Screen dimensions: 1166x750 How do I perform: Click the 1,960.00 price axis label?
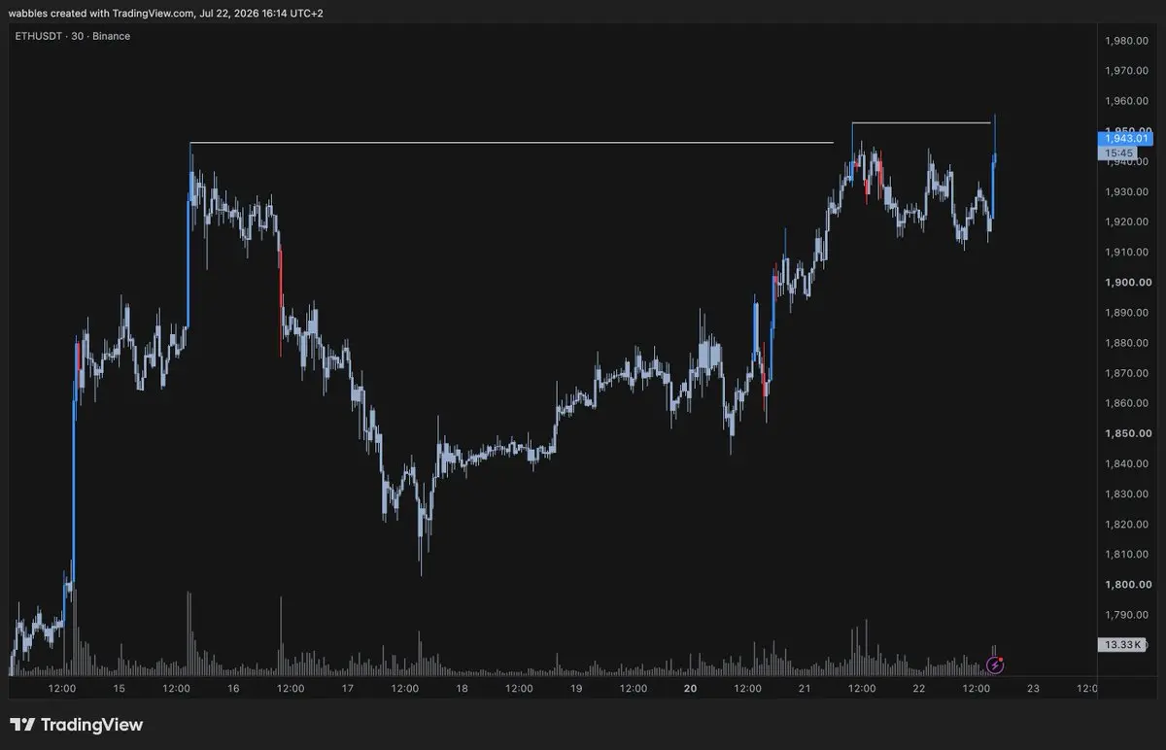tap(1127, 101)
